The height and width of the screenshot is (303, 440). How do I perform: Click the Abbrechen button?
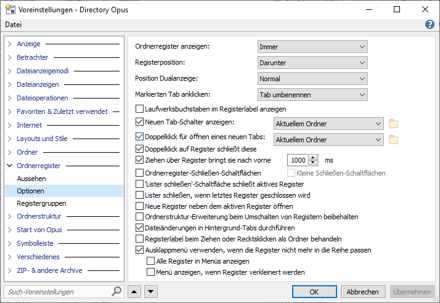[x=362, y=292]
